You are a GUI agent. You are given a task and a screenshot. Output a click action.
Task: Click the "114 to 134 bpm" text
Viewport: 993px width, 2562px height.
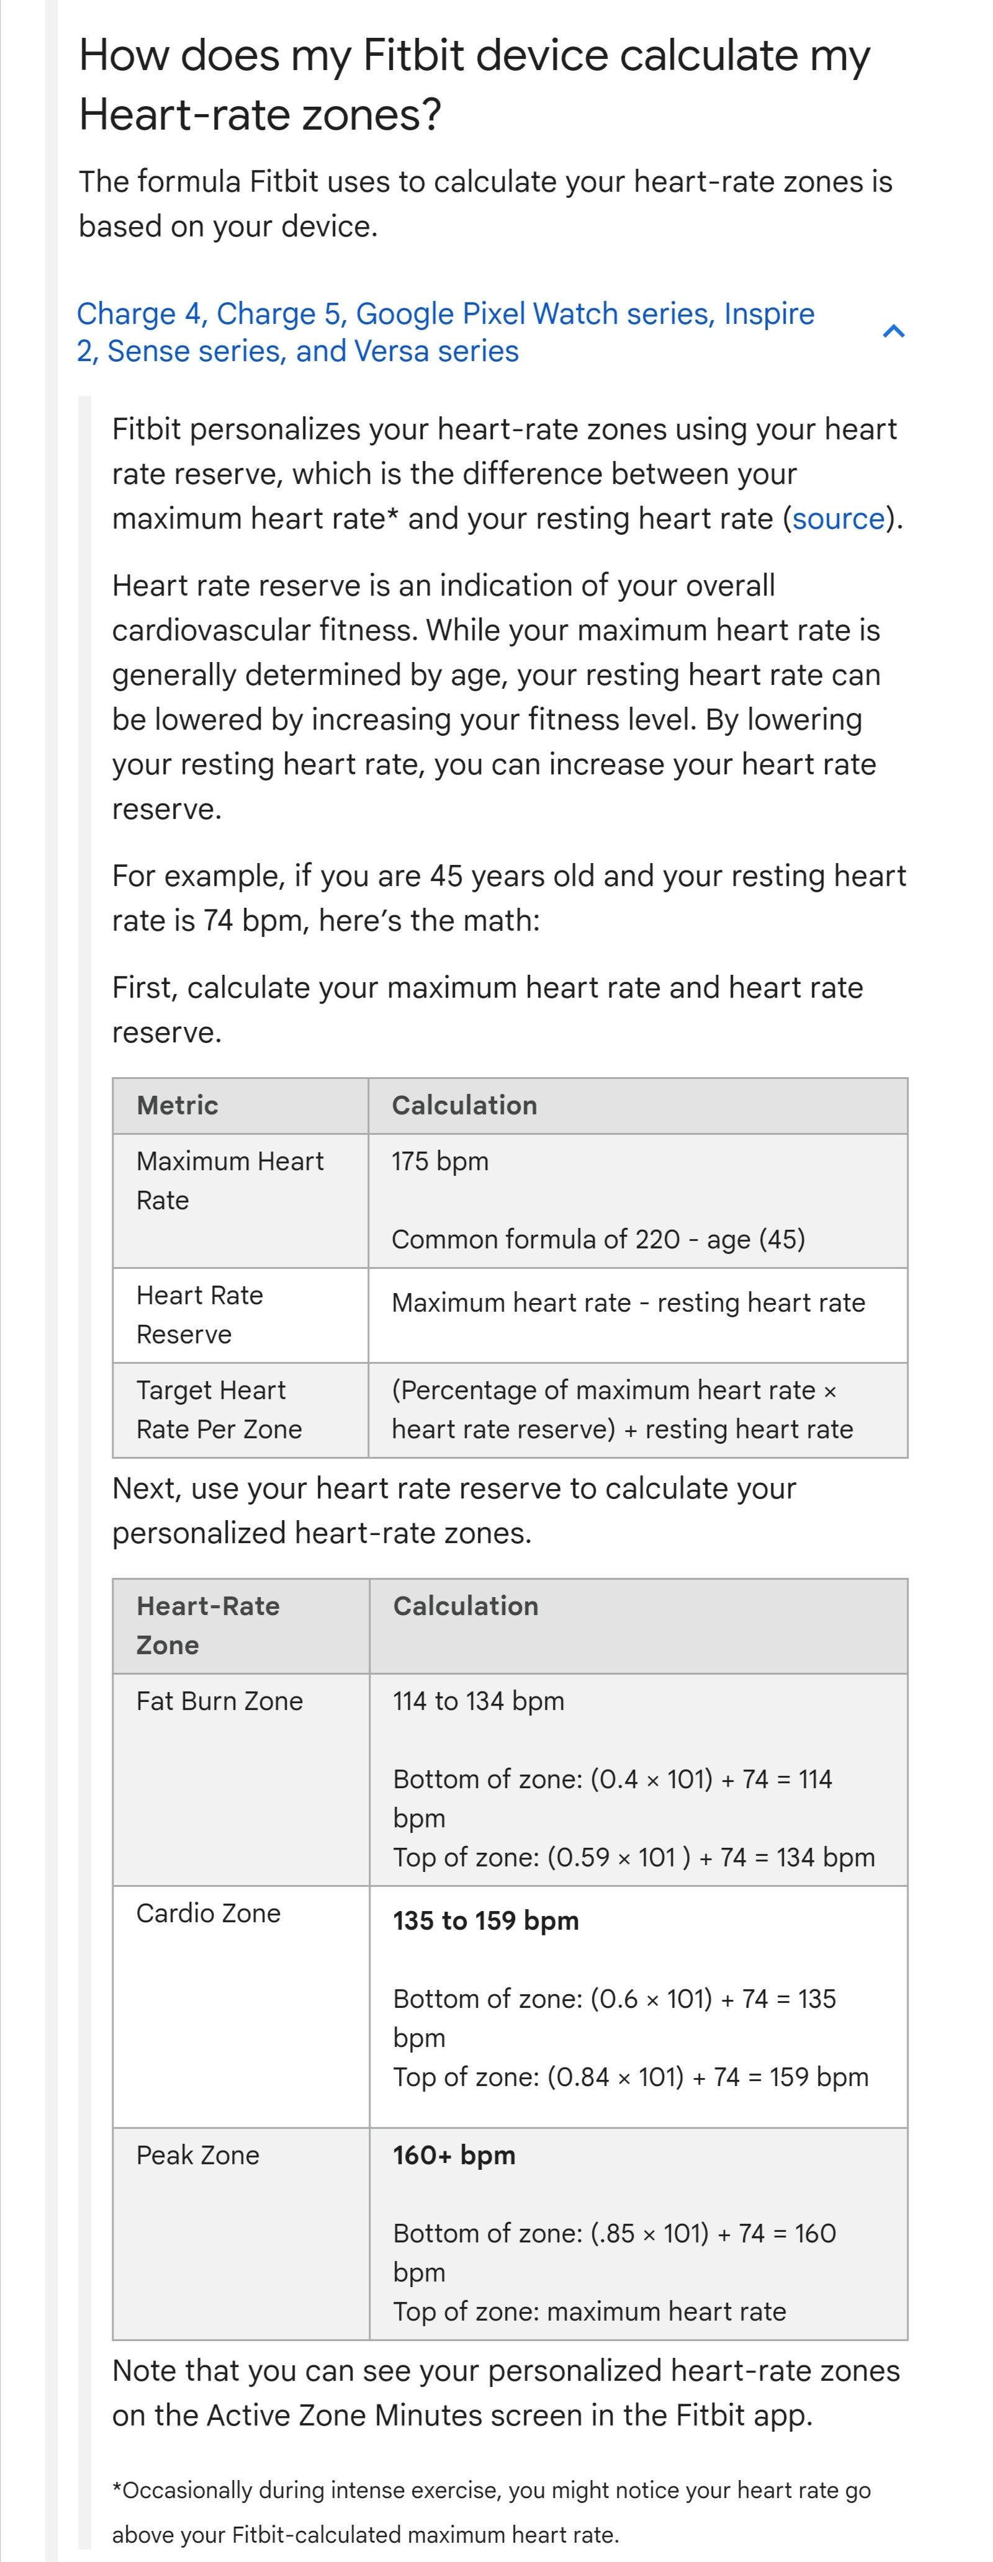click(478, 1701)
